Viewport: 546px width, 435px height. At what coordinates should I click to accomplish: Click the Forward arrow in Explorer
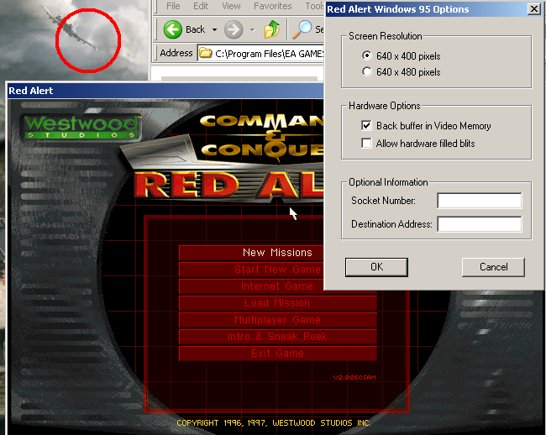point(234,29)
